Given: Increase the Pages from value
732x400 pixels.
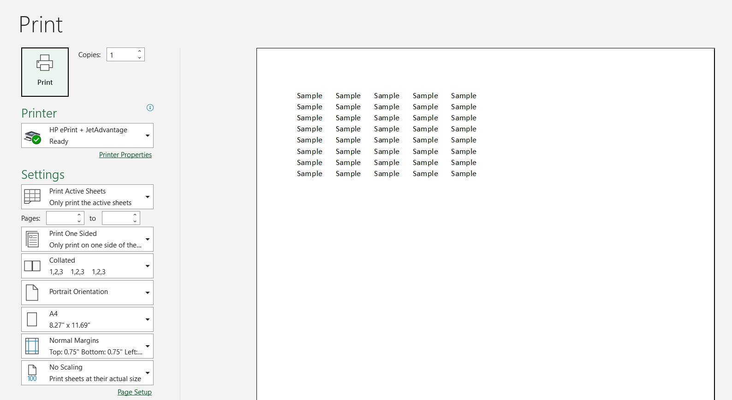Looking at the screenshot, I should click(x=79, y=215).
